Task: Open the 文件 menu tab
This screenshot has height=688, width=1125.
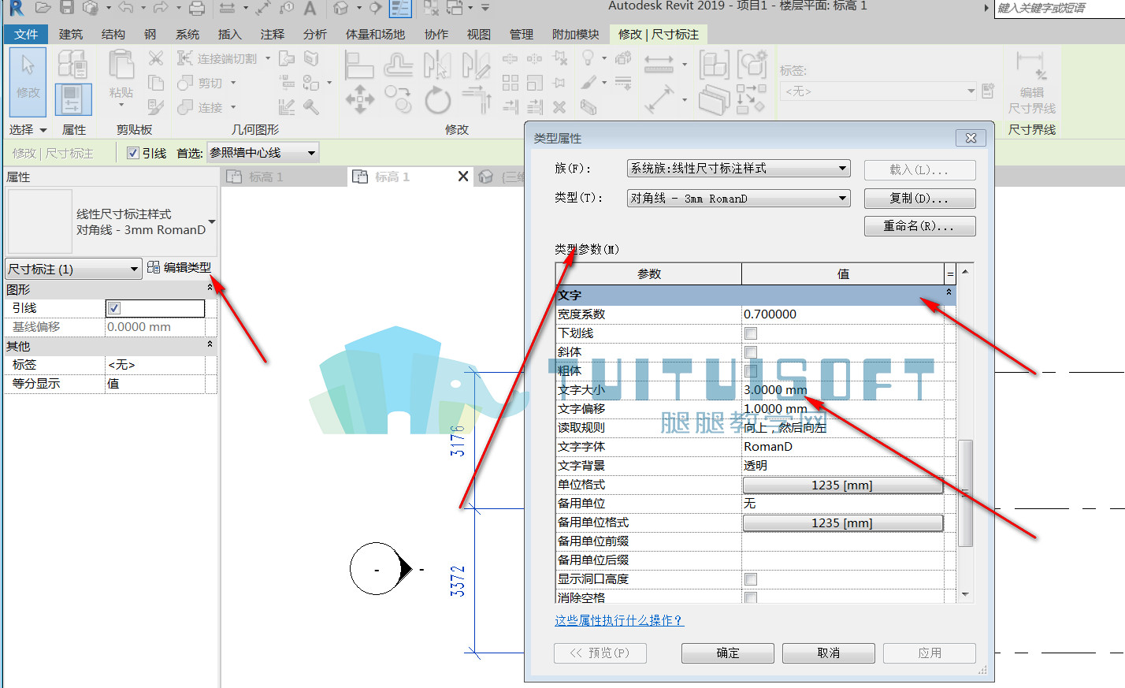Action: click(26, 34)
